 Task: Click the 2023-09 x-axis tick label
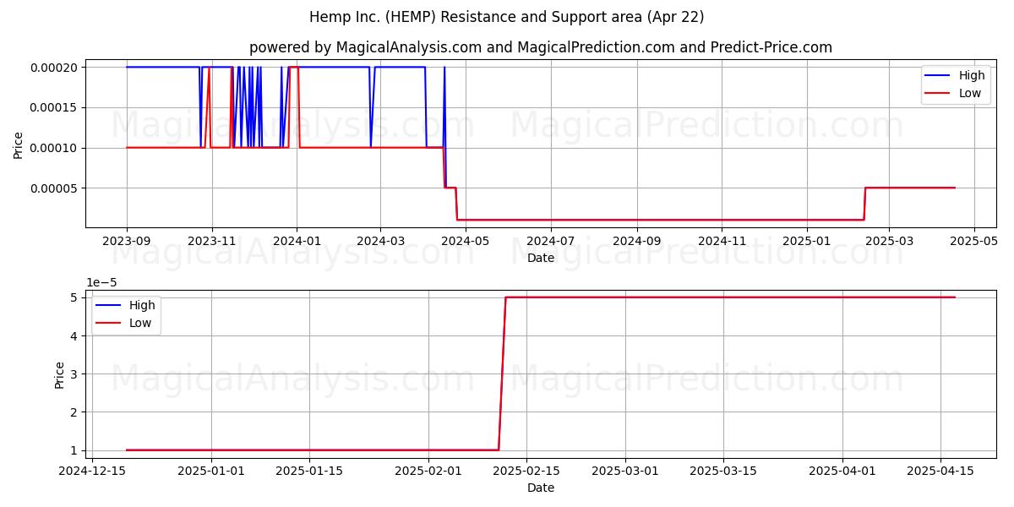(127, 241)
